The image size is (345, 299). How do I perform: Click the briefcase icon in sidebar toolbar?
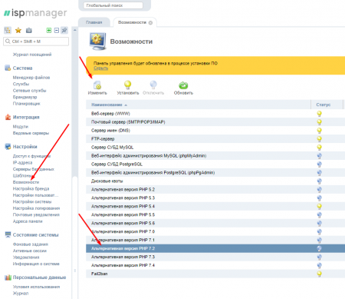29,30
